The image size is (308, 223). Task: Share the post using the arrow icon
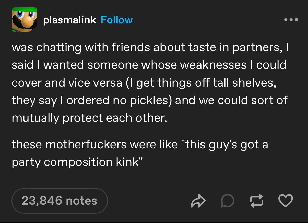click(198, 201)
